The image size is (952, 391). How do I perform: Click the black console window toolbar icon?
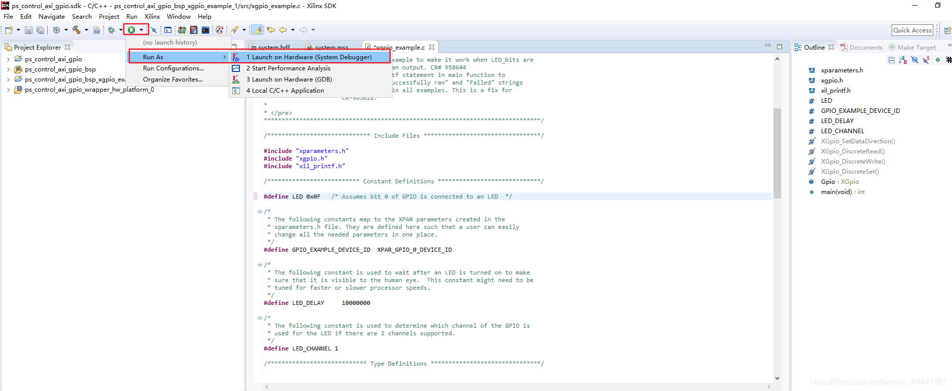coord(205,30)
